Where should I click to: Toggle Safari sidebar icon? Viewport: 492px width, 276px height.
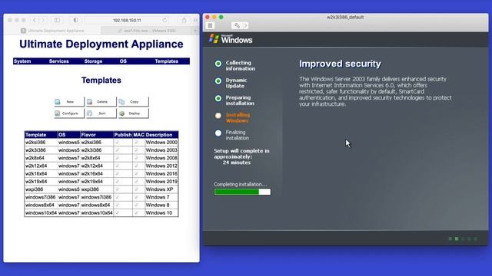pyautogui.click(x=57, y=20)
